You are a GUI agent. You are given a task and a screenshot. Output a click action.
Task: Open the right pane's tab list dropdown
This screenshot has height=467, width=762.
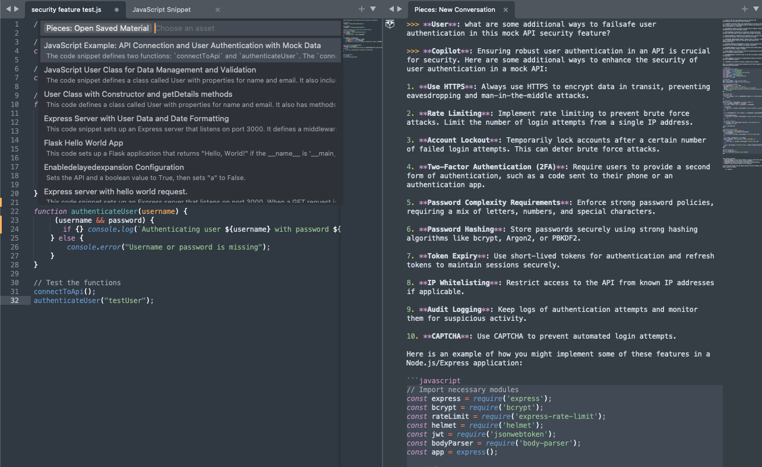(756, 9)
